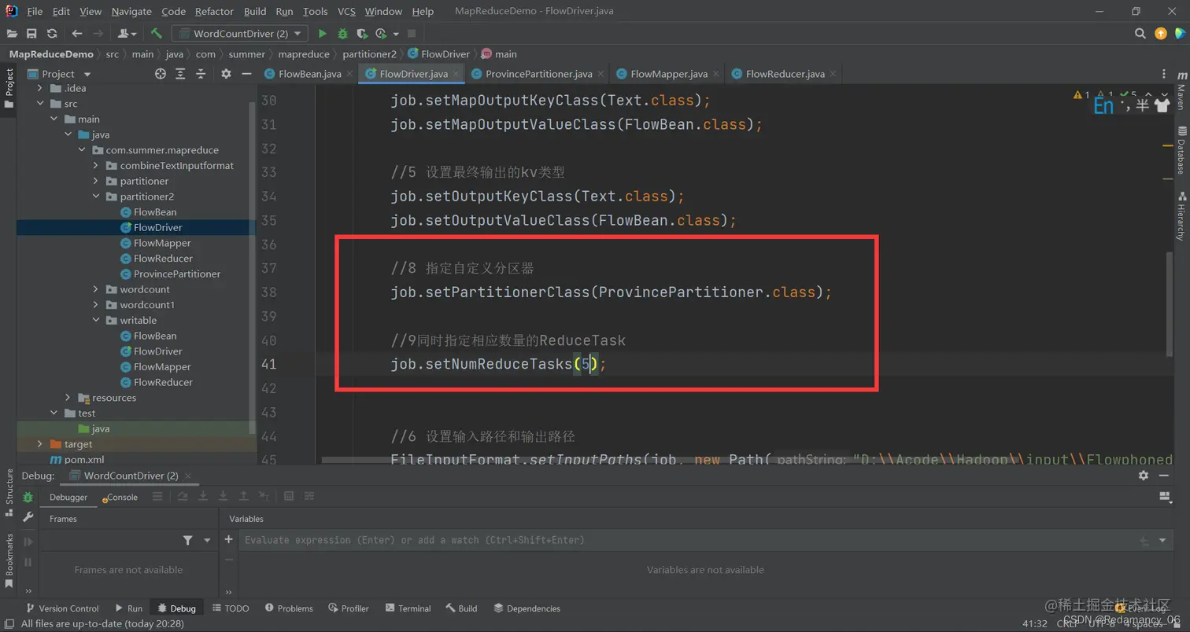1190x632 pixels.
Task: Click the Evaluate Expression calculator icon
Action: click(288, 497)
